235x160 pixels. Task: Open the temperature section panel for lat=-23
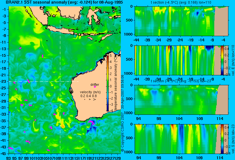pos(181,100)
